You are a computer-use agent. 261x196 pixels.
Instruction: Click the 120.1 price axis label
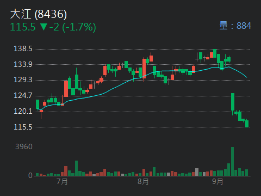(23, 111)
